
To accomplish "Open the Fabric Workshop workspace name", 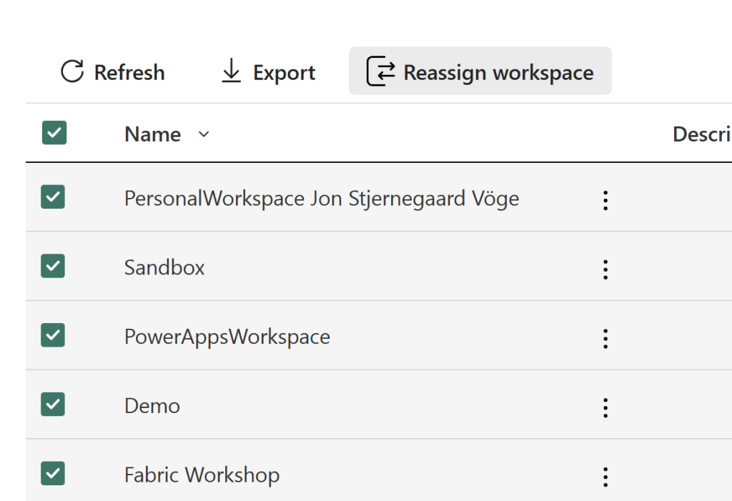I will 202,475.
